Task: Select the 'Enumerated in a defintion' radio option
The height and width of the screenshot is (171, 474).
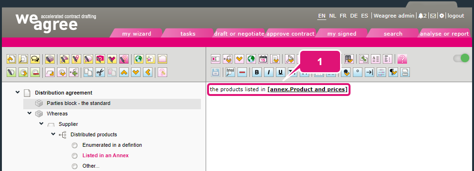Action: click(75, 145)
